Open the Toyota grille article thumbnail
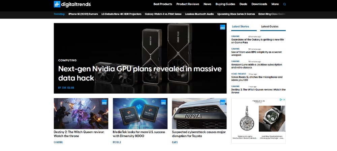337x151 pixels. click(199, 114)
